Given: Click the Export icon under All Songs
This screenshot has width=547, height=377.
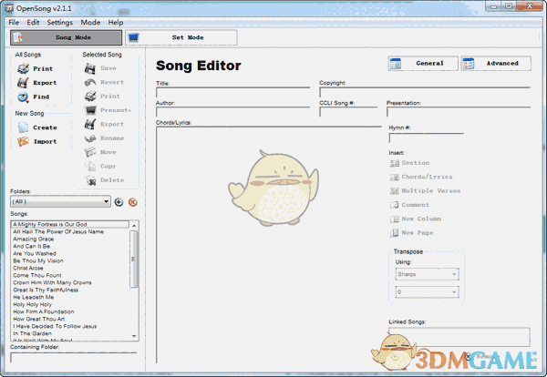Looking at the screenshot, I should (24, 83).
